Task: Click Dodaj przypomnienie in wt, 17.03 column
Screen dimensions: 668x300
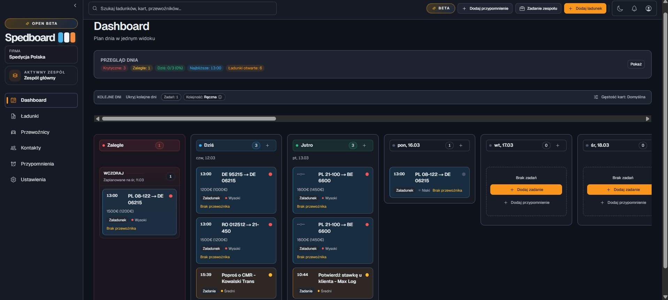Action: 526,202
